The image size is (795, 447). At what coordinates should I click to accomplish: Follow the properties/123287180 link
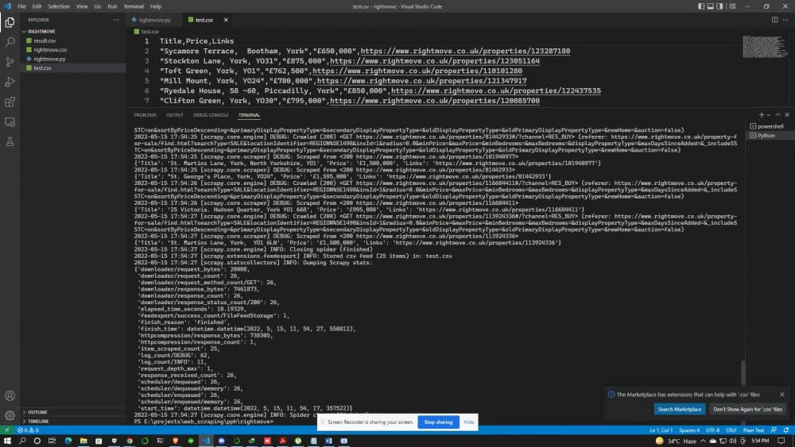point(465,51)
